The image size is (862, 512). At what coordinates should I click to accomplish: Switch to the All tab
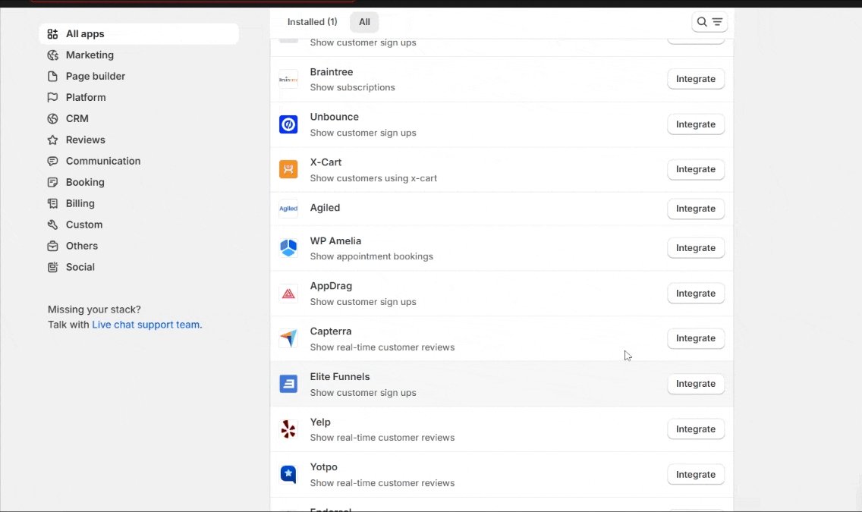364,22
